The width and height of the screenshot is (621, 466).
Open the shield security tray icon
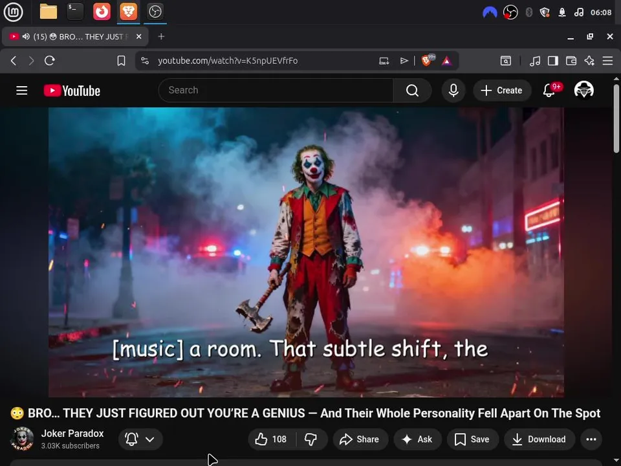point(545,12)
